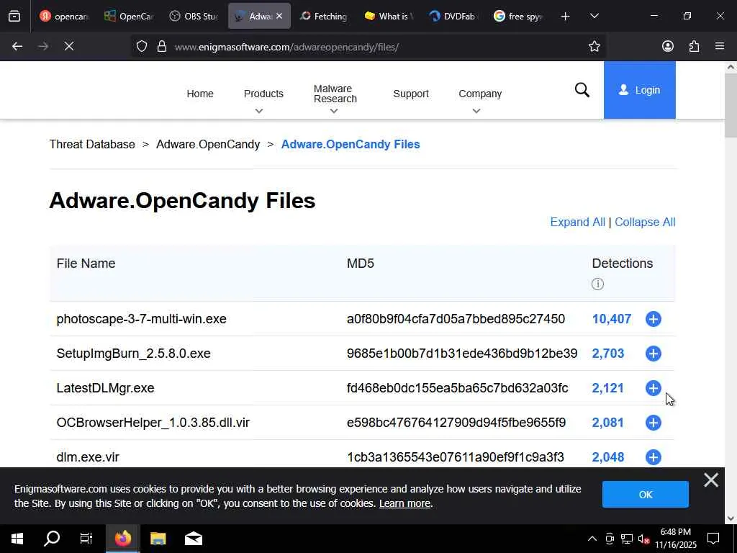The image size is (737, 553).
Task: Open the Firefox hamburger menu
Action: (x=720, y=46)
